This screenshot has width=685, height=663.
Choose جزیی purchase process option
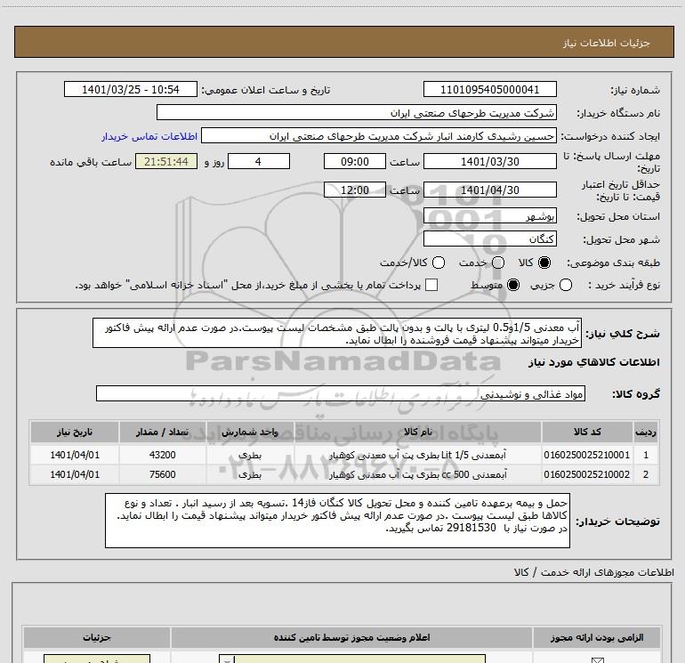(565, 285)
